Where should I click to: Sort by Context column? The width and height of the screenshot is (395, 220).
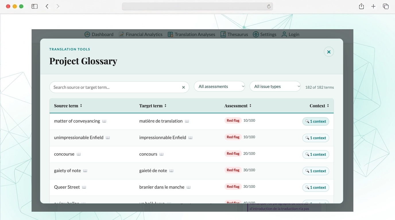[319, 106]
